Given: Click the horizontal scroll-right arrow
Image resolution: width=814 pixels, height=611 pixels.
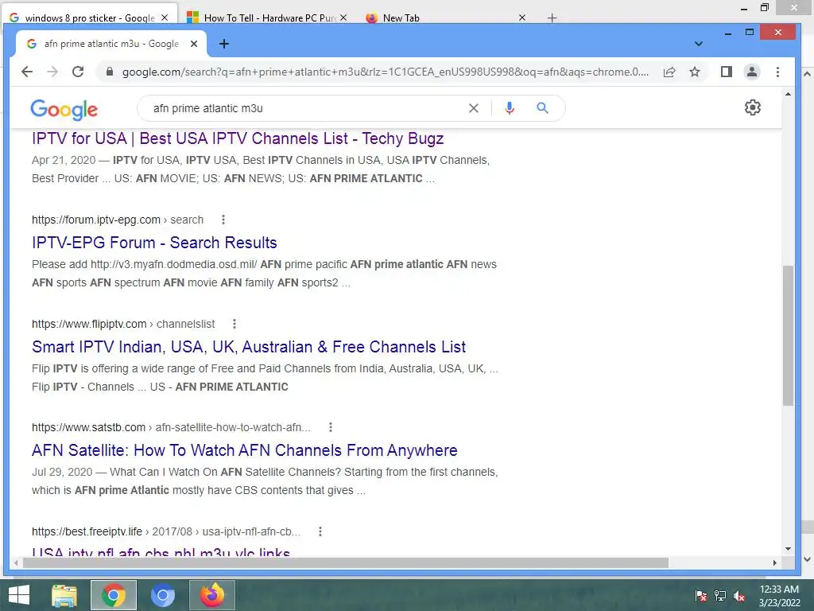Looking at the screenshot, I should 774,562.
